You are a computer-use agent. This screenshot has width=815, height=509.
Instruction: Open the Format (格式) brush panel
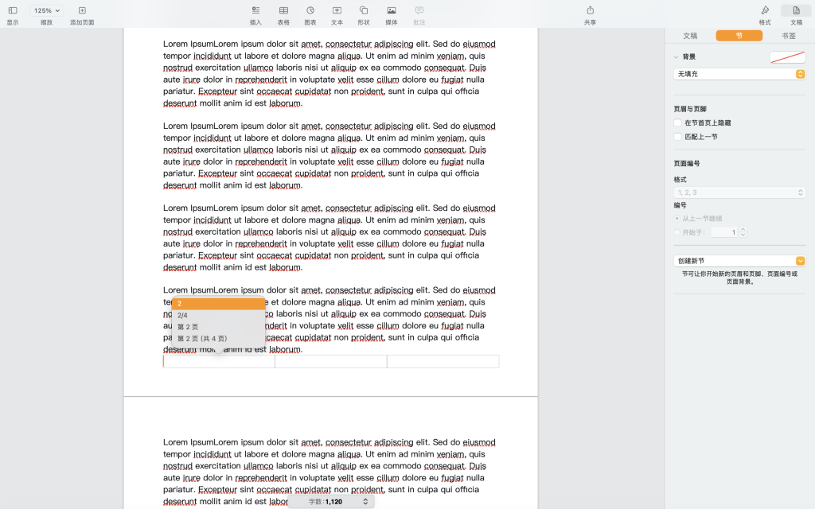(x=765, y=10)
